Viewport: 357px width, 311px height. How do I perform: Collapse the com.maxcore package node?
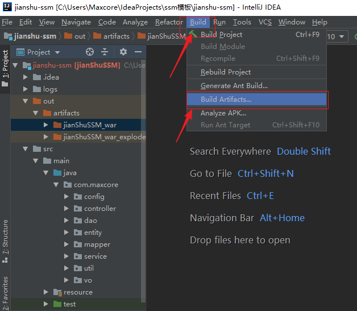coord(56,185)
